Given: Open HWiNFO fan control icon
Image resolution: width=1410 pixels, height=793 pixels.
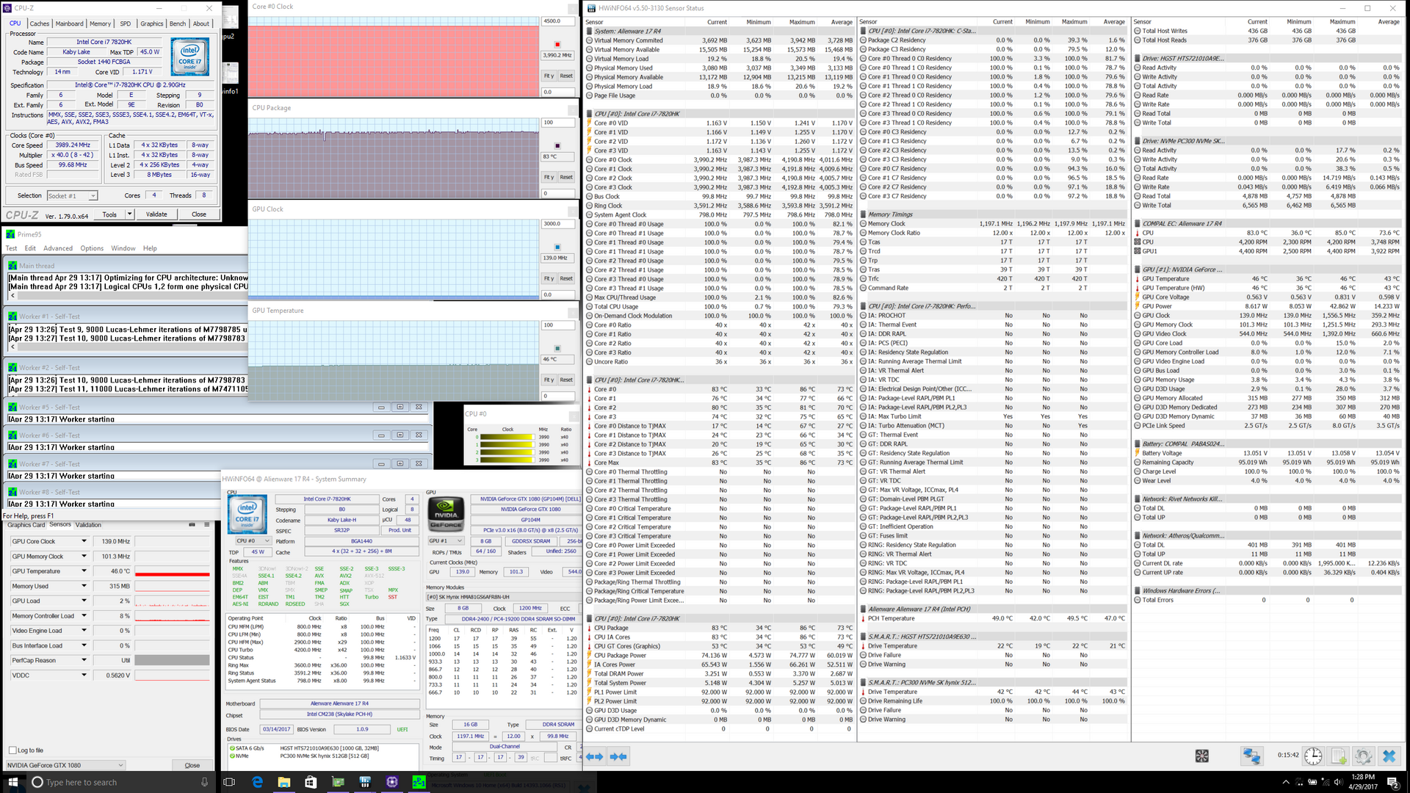Looking at the screenshot, I should [1202, 756].
